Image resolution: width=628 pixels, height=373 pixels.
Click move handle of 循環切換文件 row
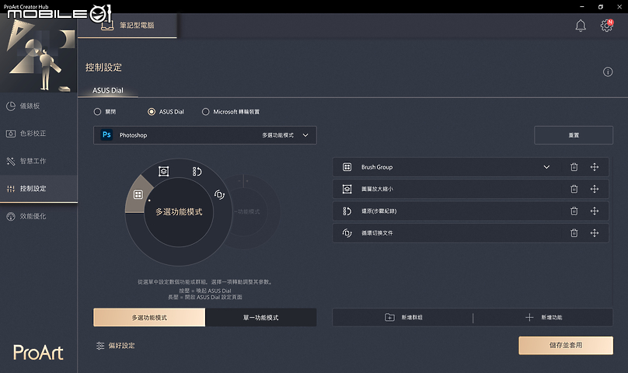[x=595, y=233]
